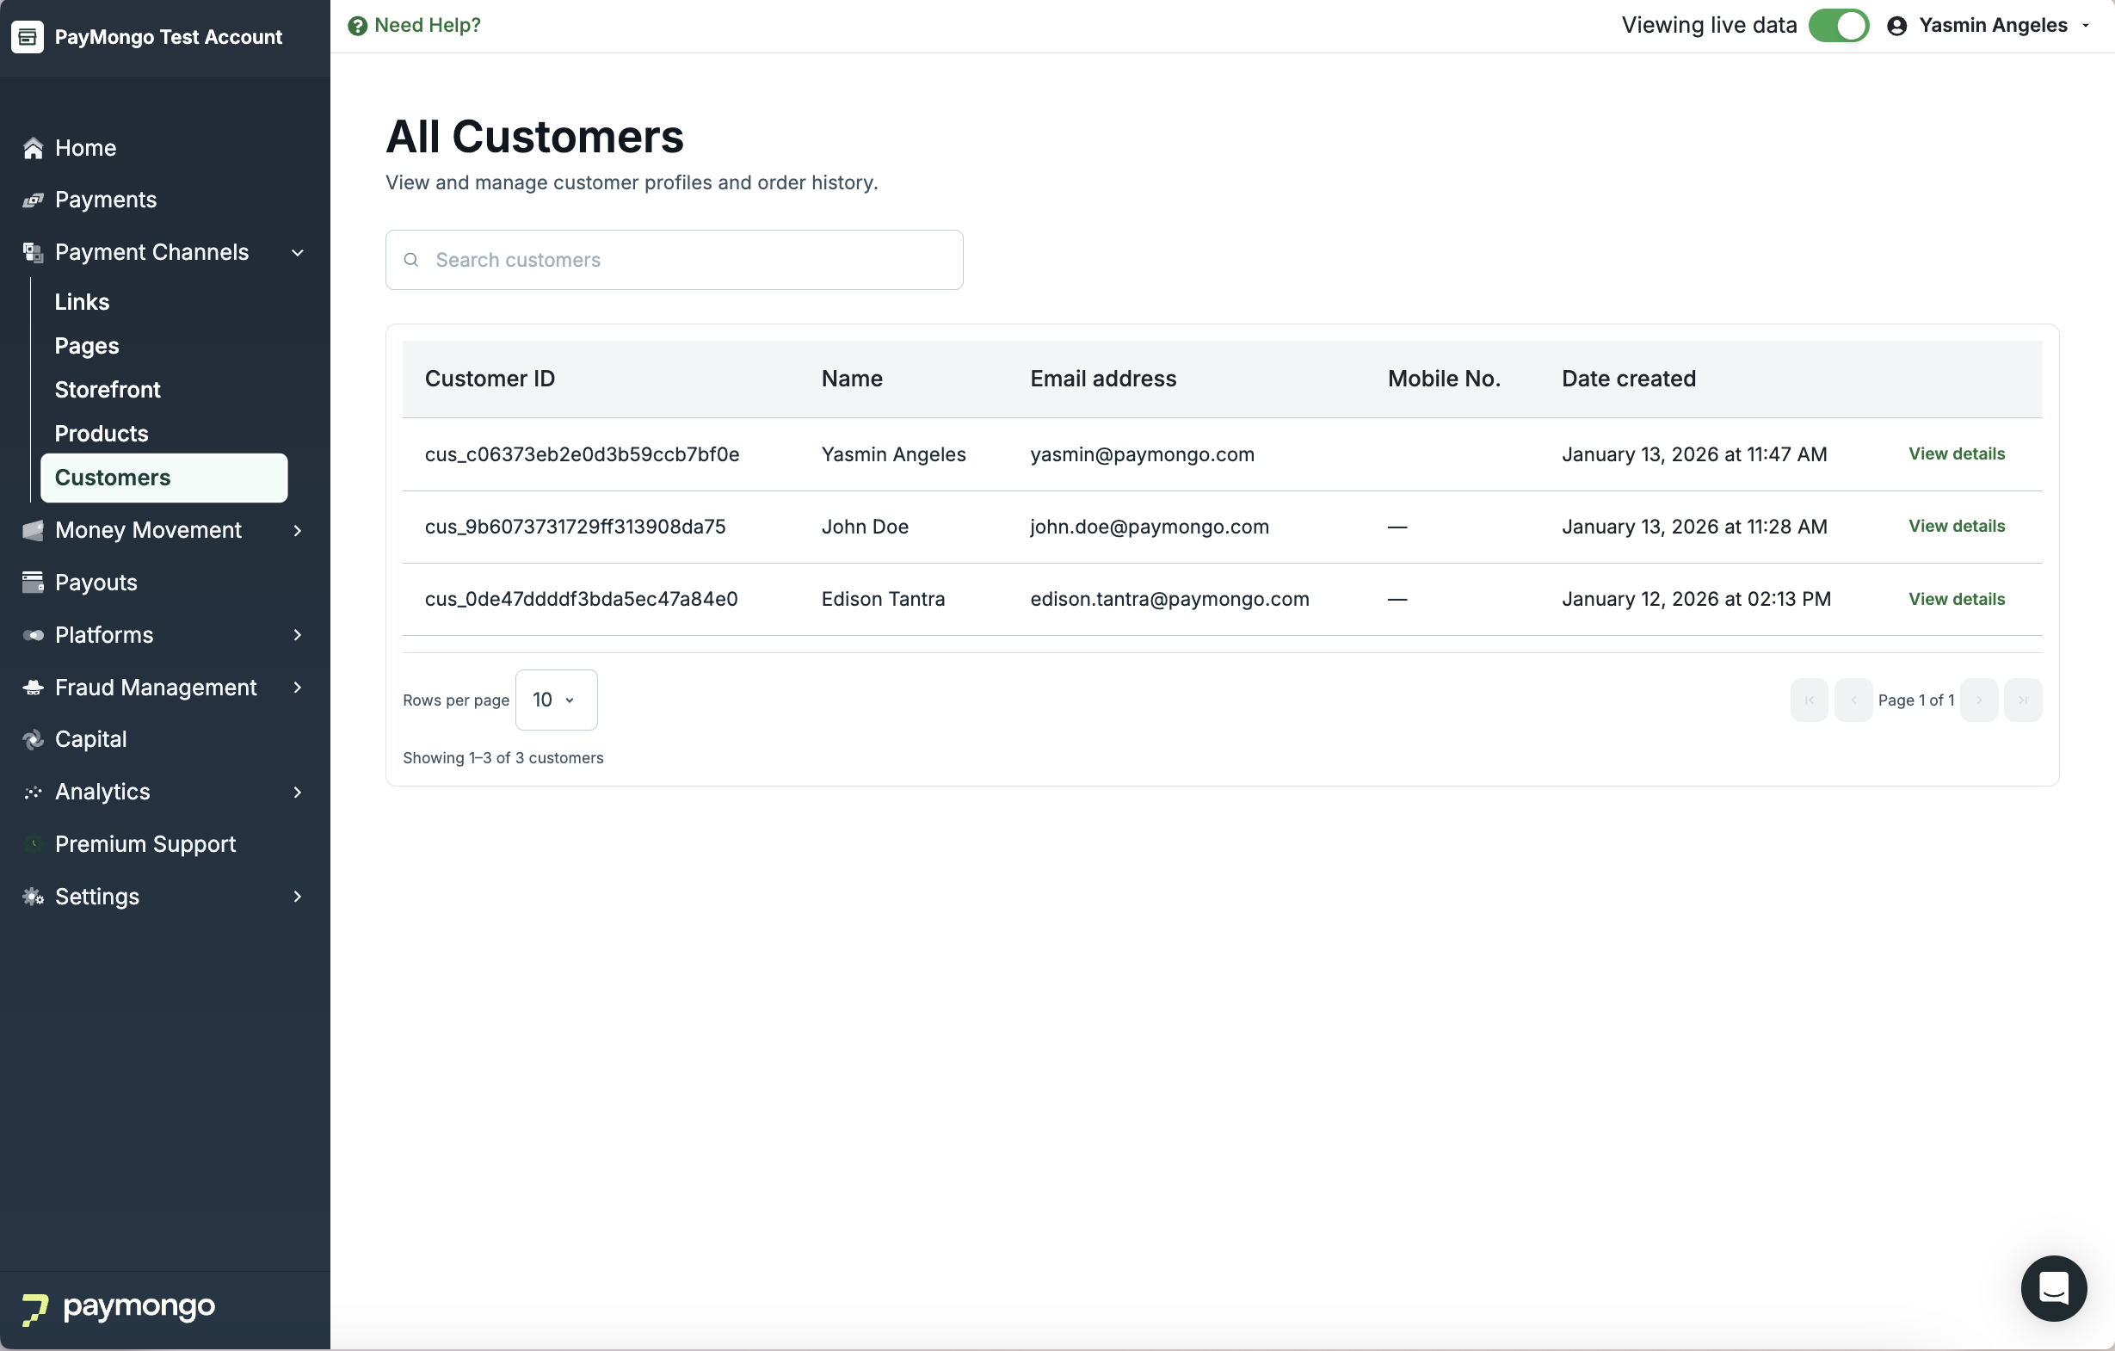Click the Search customers input field
The height and width of the screenshot is (1351, 2115).
click(x=685, y=260)
